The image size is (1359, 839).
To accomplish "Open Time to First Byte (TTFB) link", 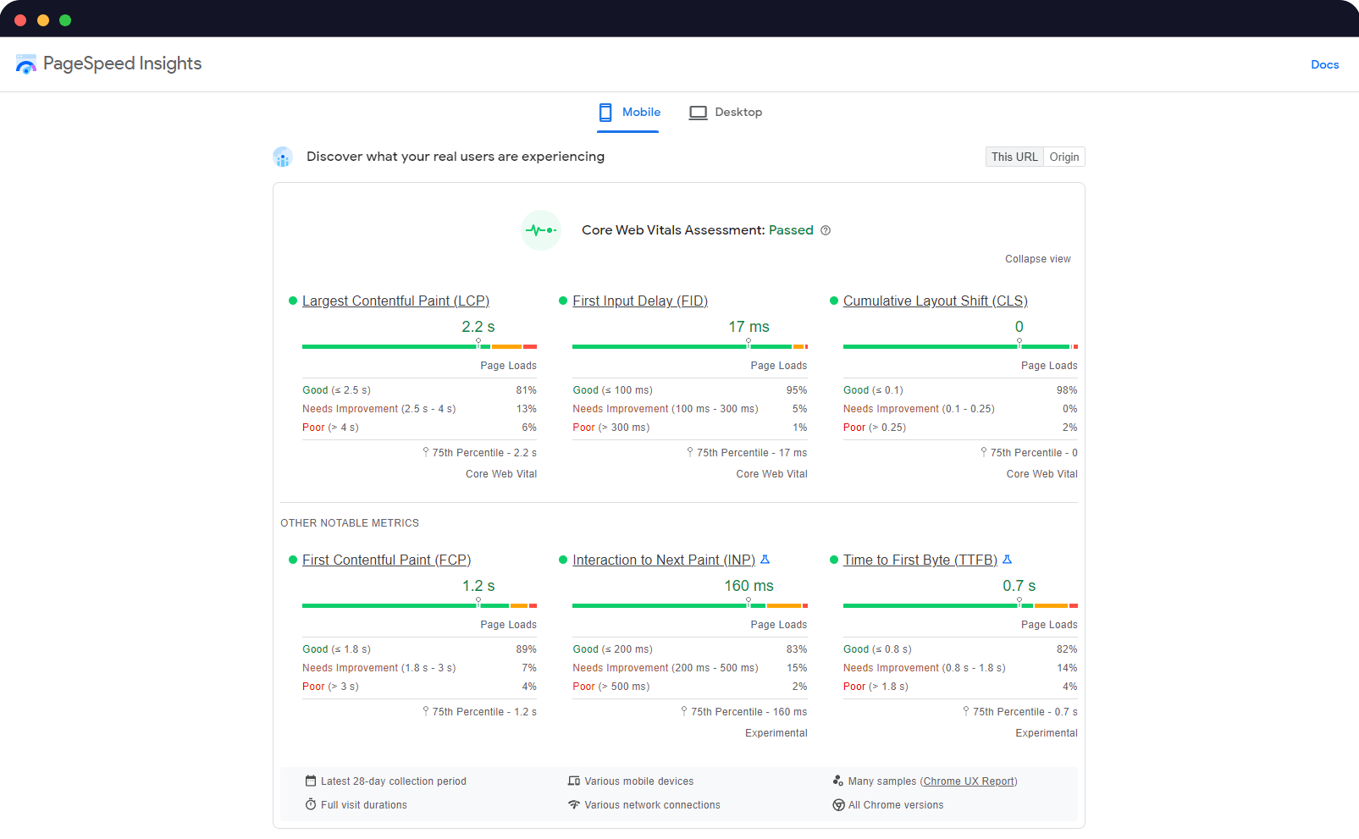I will pos(920,560).
